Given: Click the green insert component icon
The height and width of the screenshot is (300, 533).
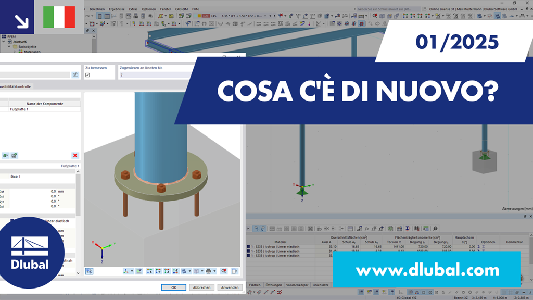Looking at the screenshot, I should [x=5, y=155].
